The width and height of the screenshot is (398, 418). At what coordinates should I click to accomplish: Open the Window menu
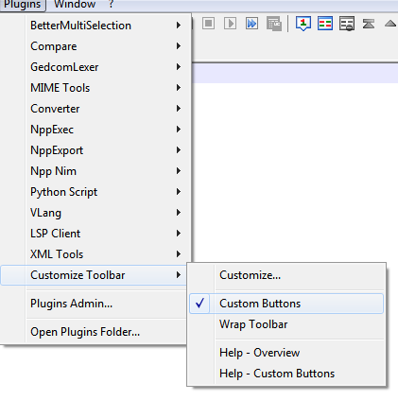(x=75, y=5)
